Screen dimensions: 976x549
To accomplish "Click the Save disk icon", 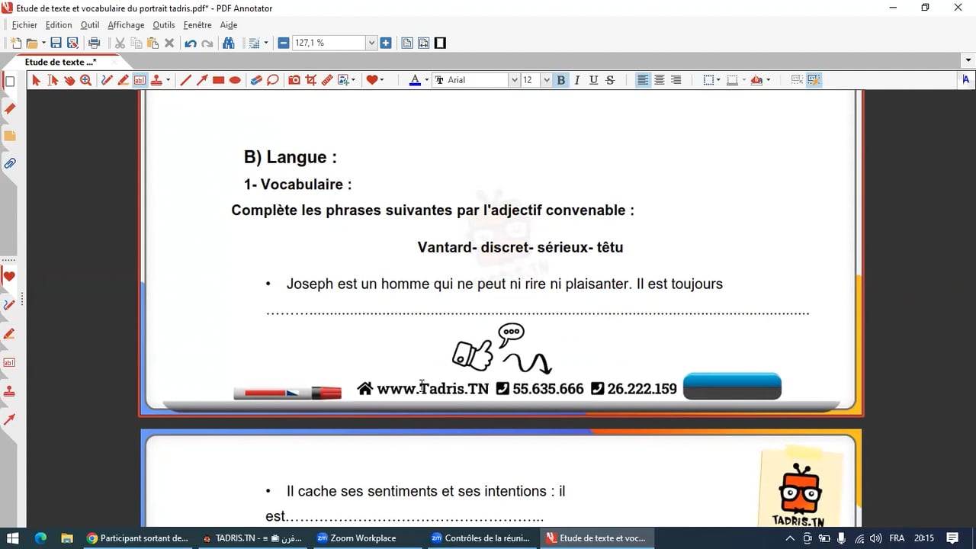I will coord(56,43).
